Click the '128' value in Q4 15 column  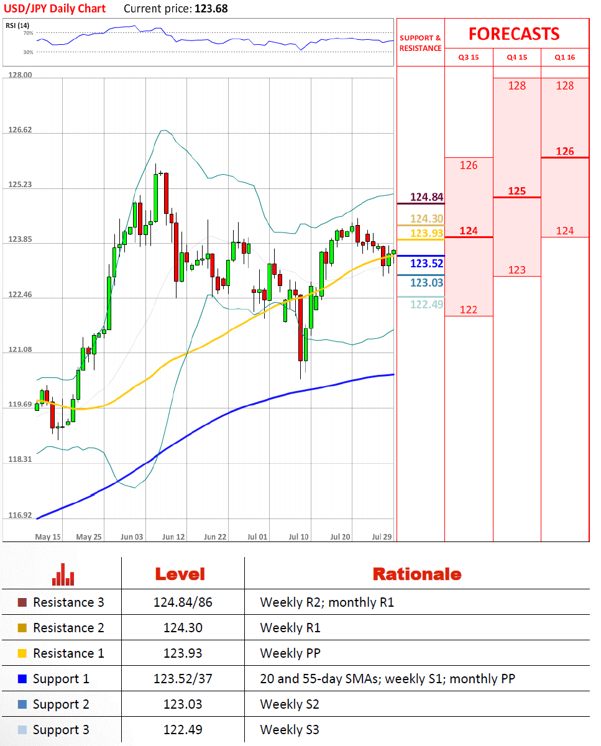517,86
